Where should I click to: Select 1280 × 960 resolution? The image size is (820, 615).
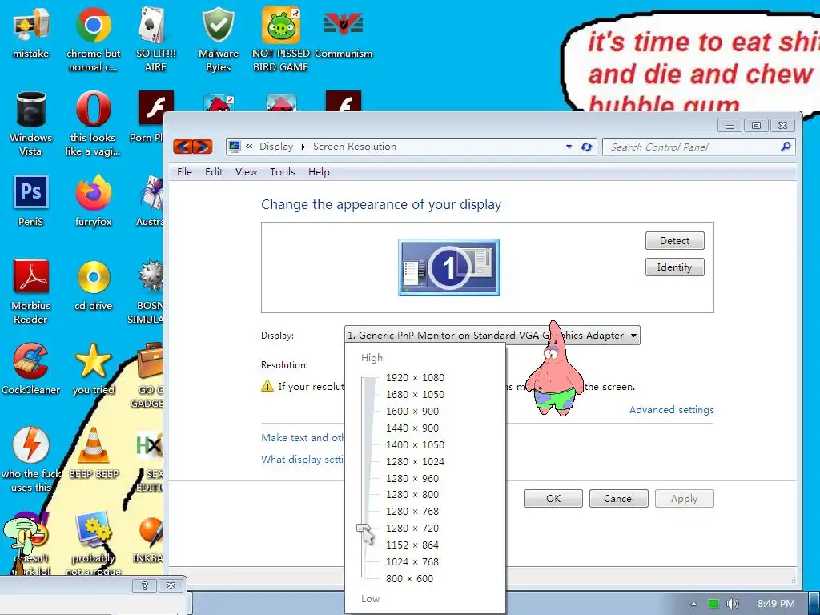[x=412, y=479]
